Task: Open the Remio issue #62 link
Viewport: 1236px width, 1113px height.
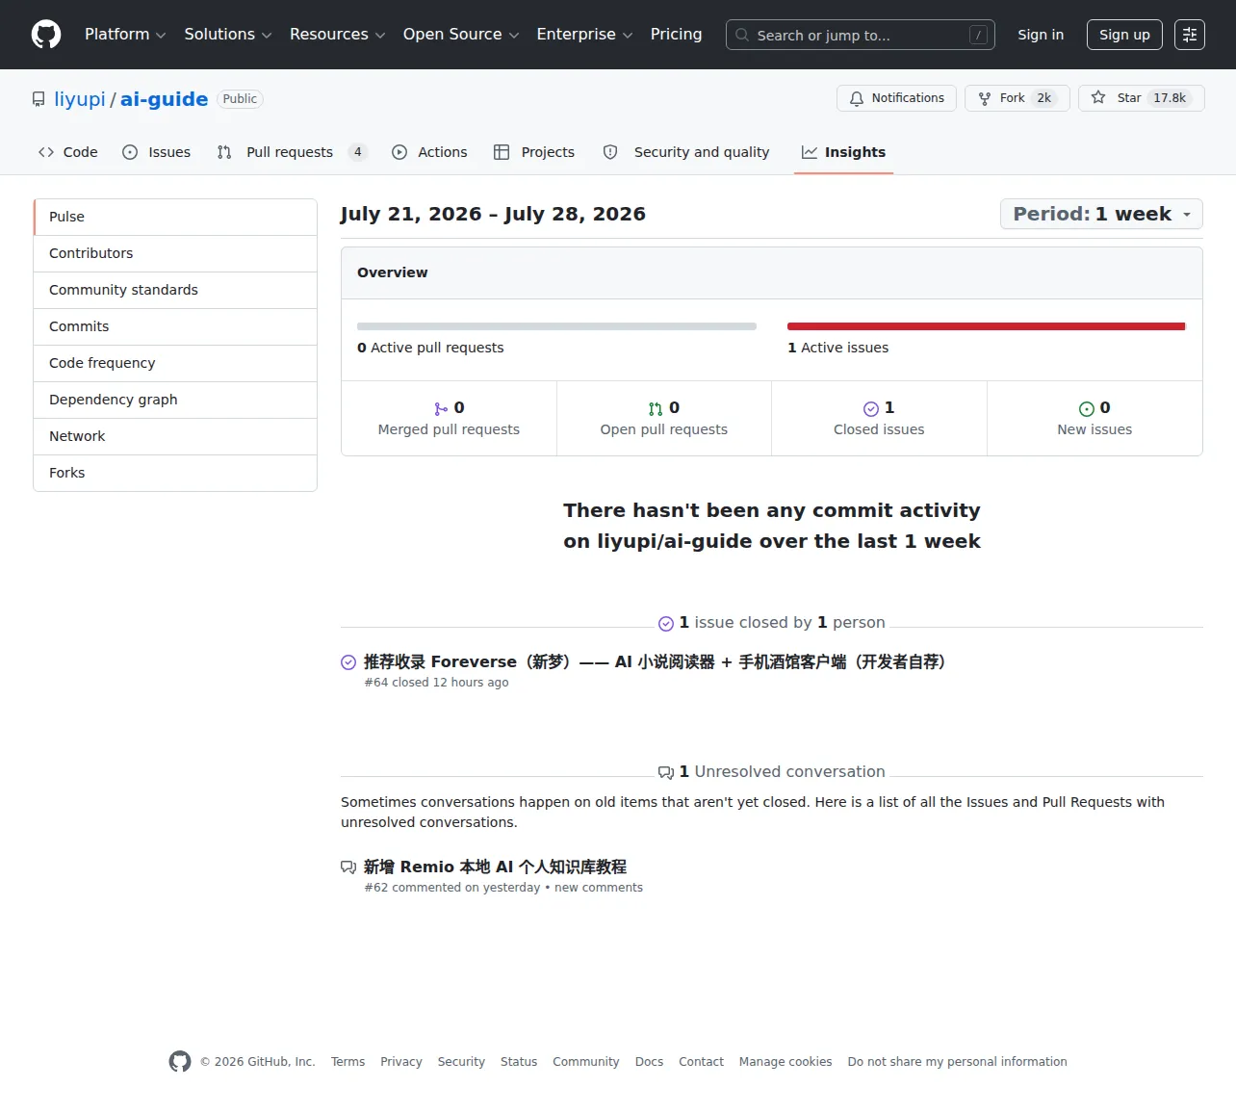Action: coord(495,867)
